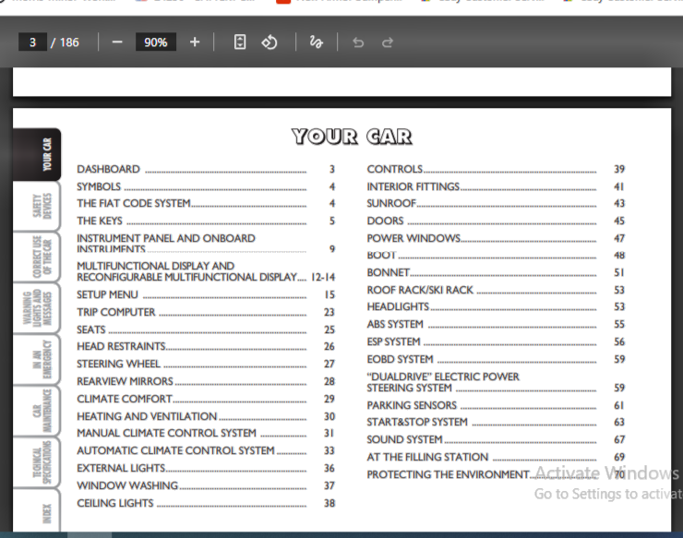Rotate the document with the rotate icon
The width and height of the screenshot is (683, 538).
pos(270,42)
